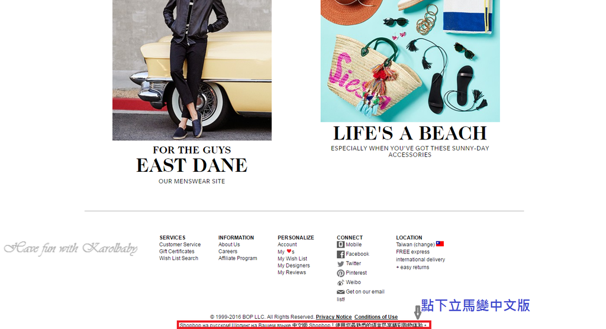Click the Twitter text link
The width and height of the screenshot is (606, 329).
click(x=353, y=263)
